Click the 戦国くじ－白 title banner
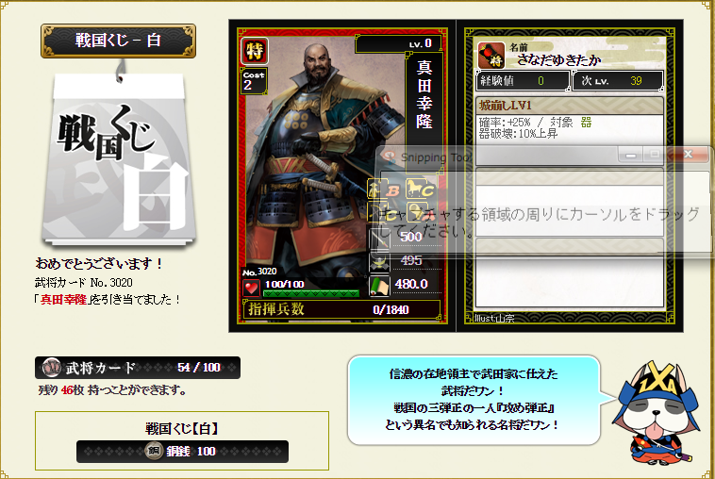The width and height of the screenshot is (715, 479). click(119, 41)
